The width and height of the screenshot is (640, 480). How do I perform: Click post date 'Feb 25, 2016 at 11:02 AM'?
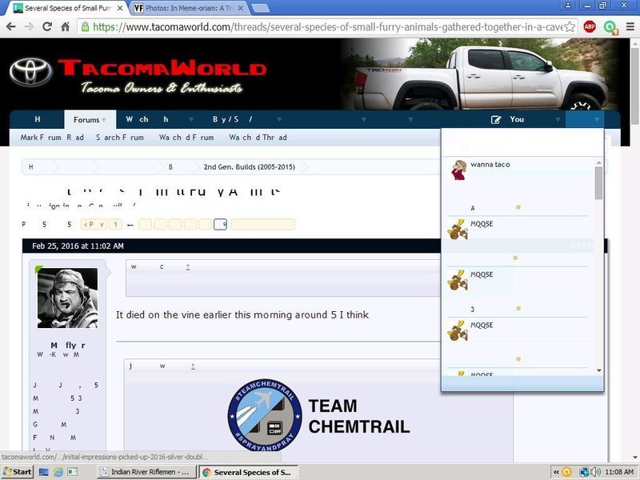tap(78, 246)
